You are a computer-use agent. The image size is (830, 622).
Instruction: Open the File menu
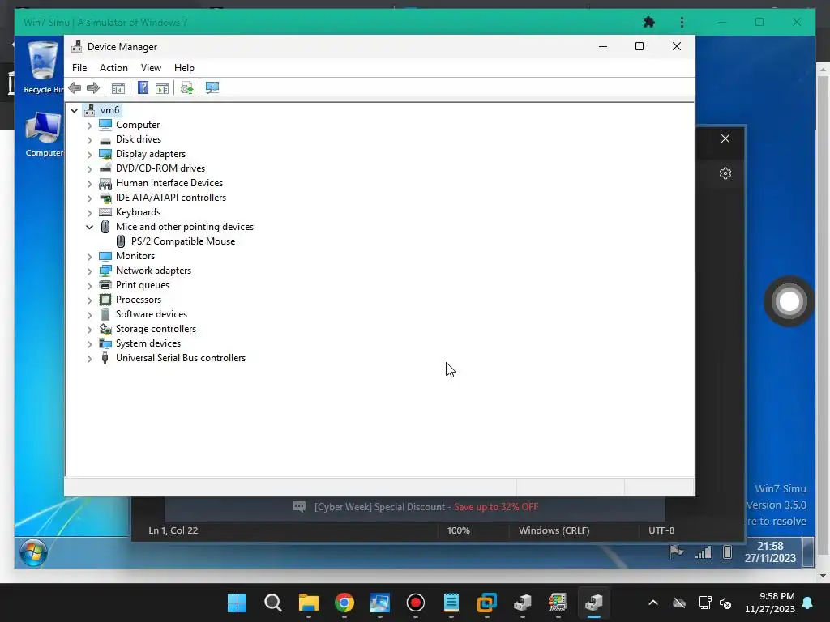(x=79, y=68)
